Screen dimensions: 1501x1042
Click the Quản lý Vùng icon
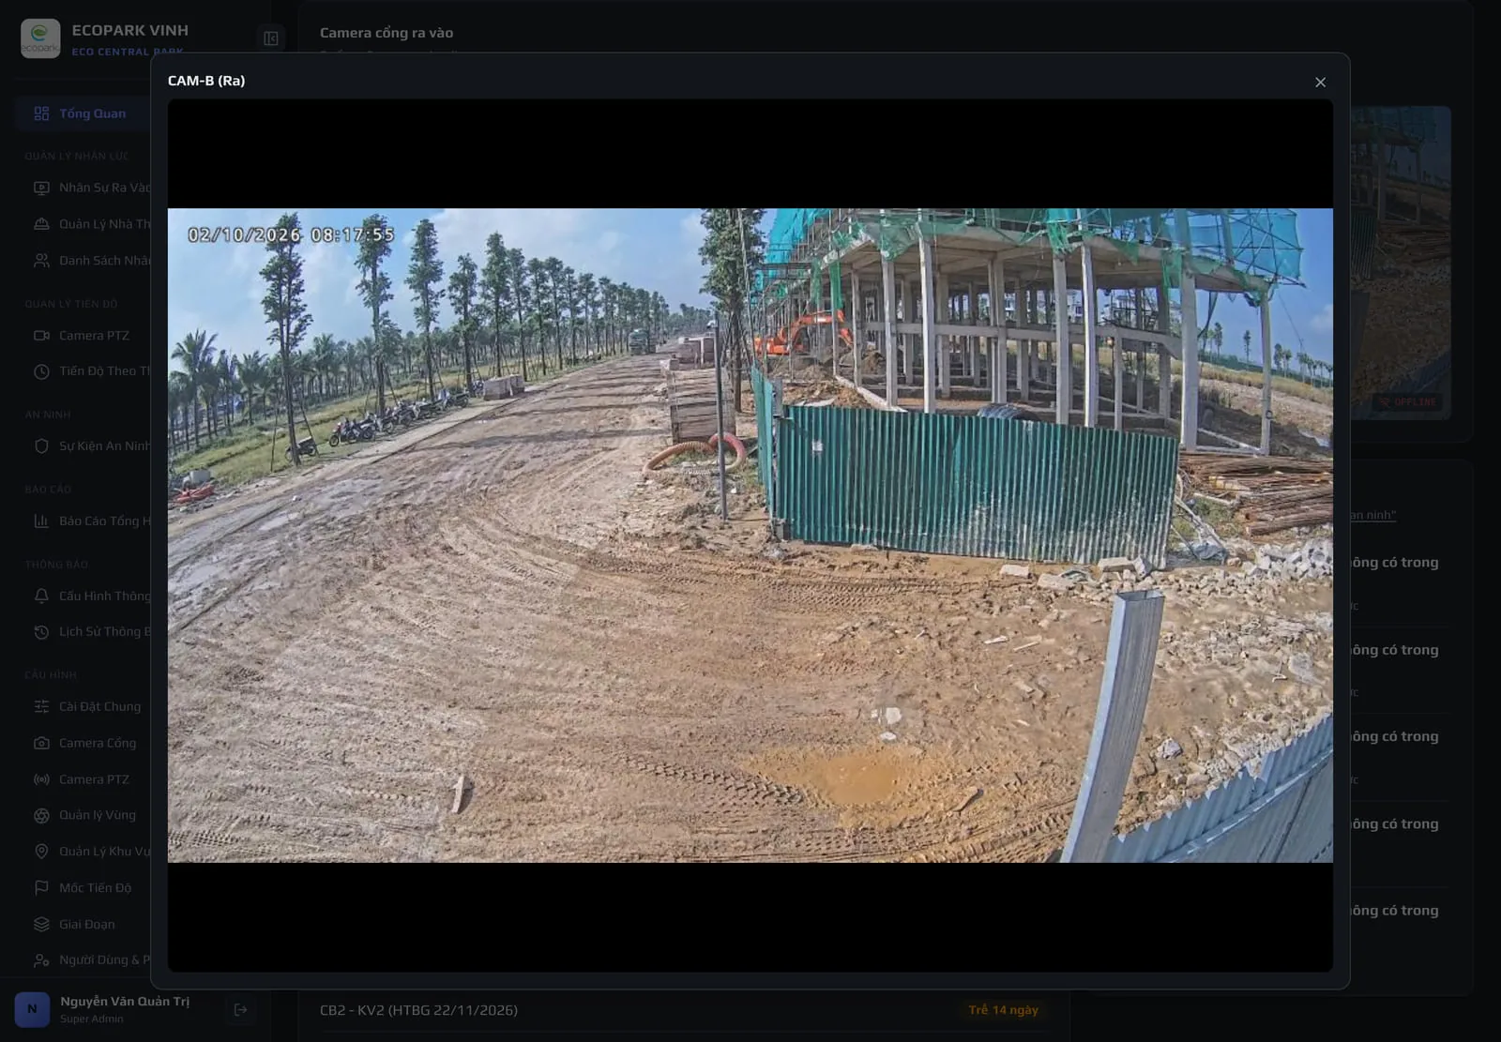(x=41, y=816)
